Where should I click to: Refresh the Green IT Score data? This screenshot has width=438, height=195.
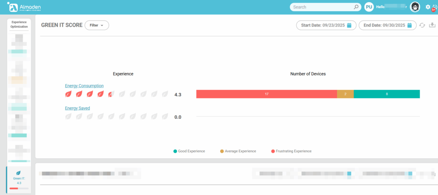422,25
